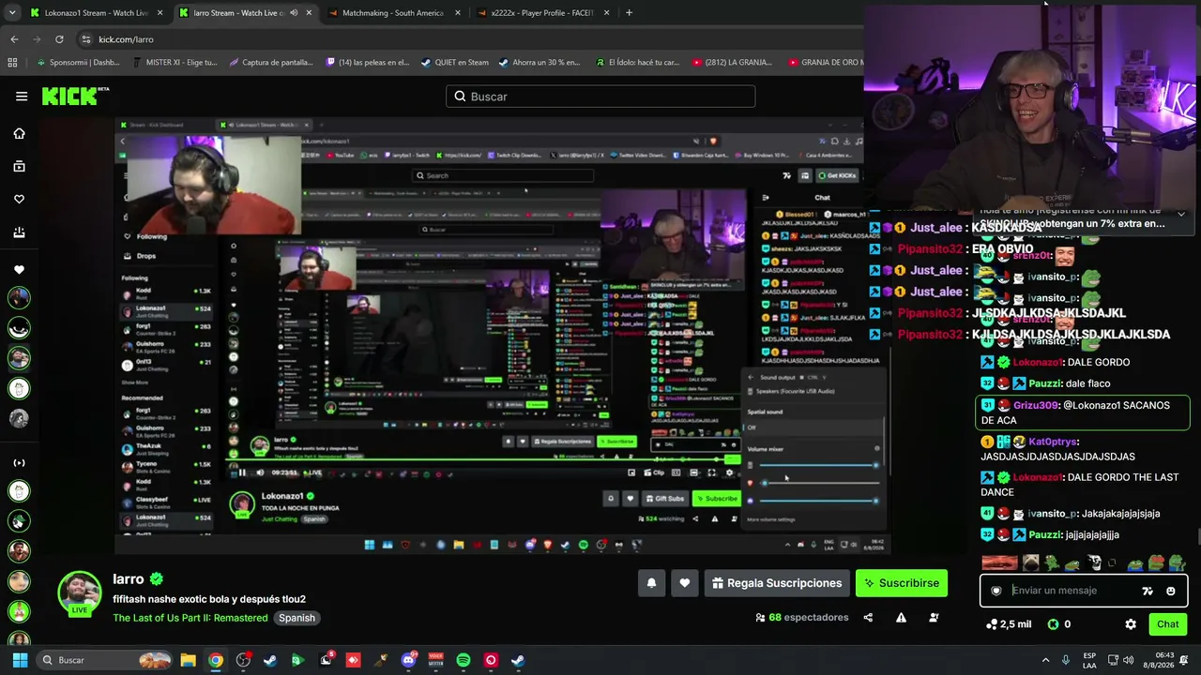Switch the ESP LAA keyboard language
1201x675 pixels.
pyautogui.click(x=1089, y=660)
